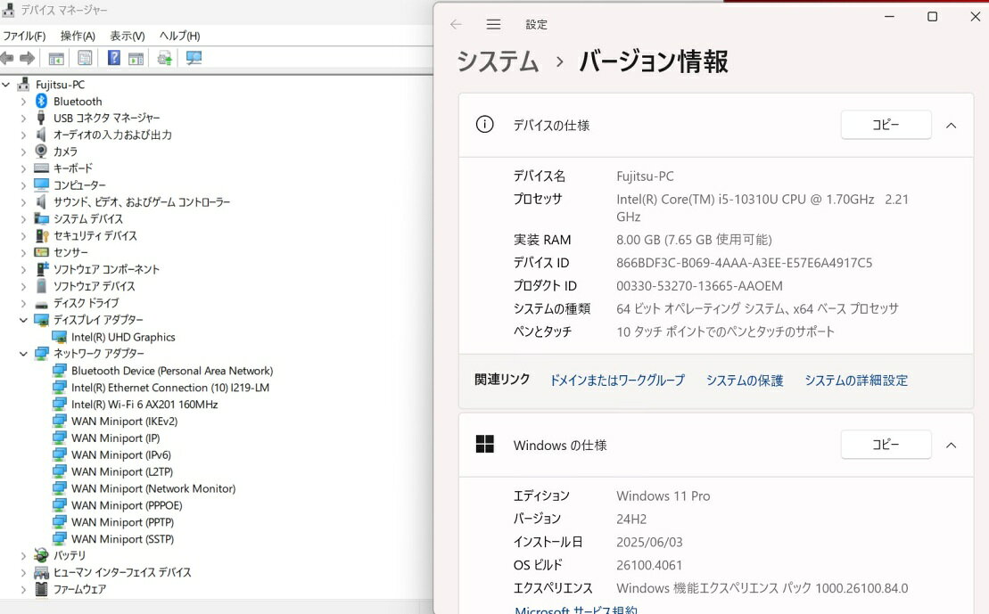989x614 pixels.
Task: Click コピー button for デバイスの仕様
Action: coord(886,126)
